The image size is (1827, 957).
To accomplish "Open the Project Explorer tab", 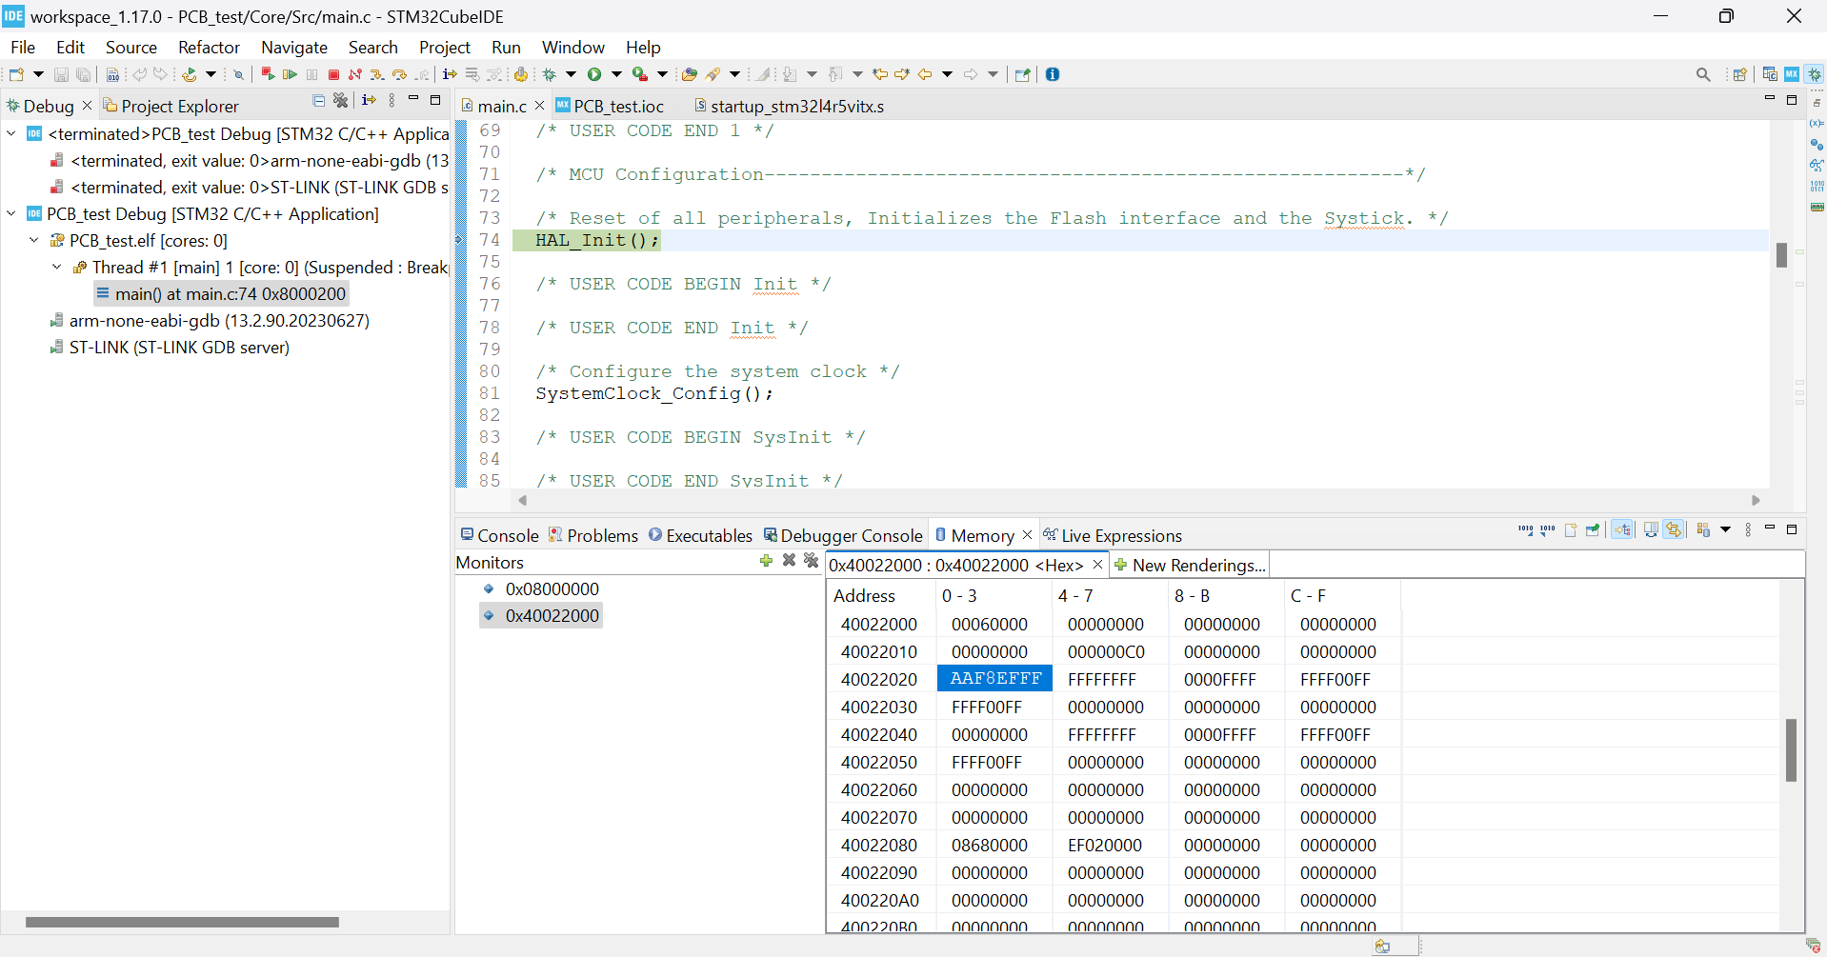I will [x=171, y=106].
